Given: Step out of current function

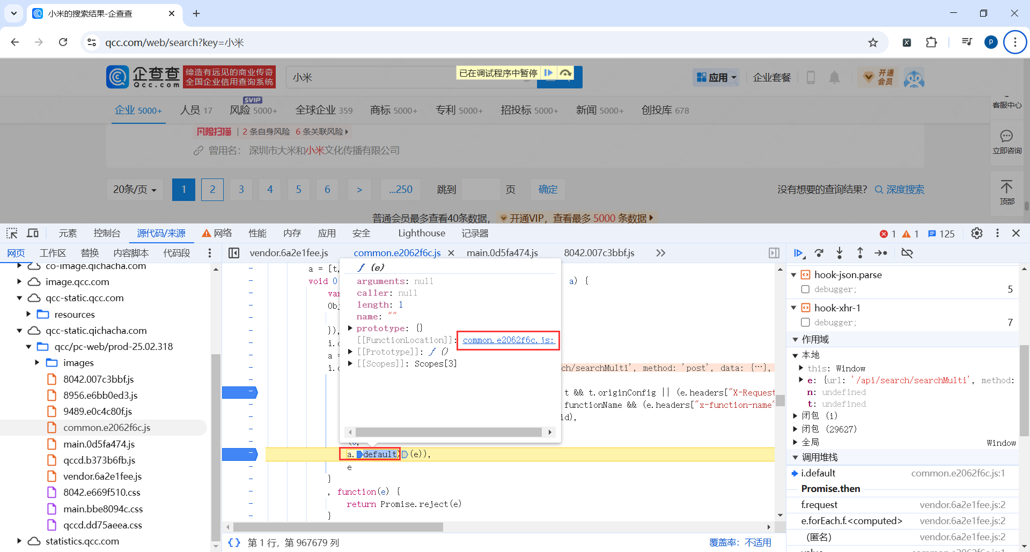Looking at the screenshot, I should tap(860, 253).
